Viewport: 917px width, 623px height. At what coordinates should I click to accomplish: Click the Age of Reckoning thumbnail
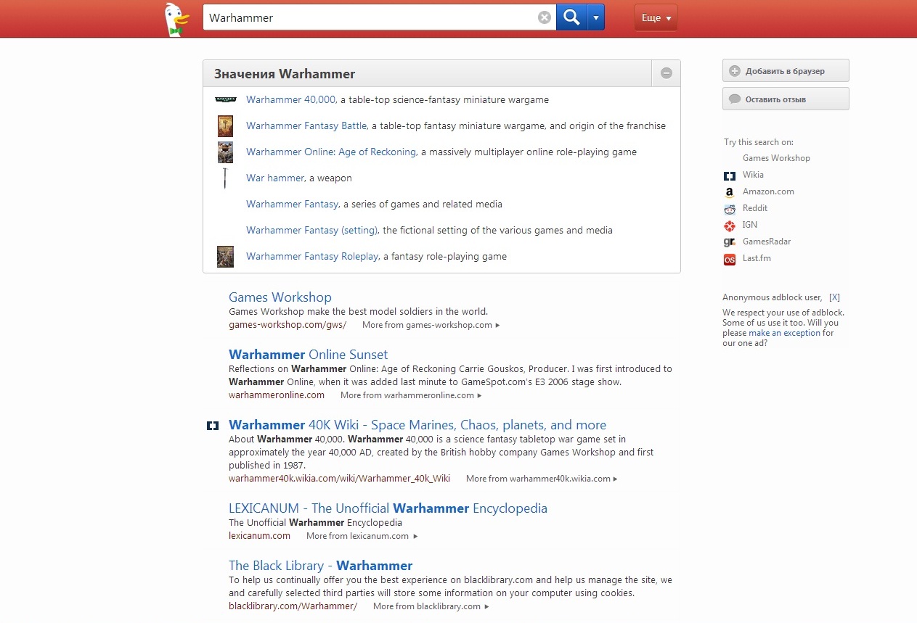click(x=226, y=152)
